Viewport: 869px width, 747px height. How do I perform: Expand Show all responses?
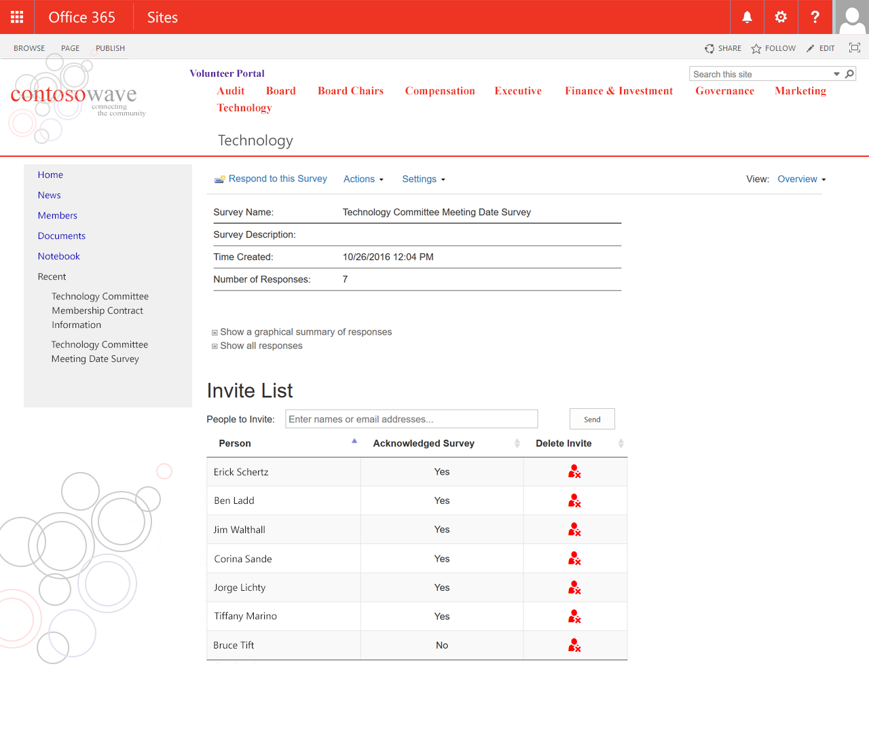pos(261,346)
